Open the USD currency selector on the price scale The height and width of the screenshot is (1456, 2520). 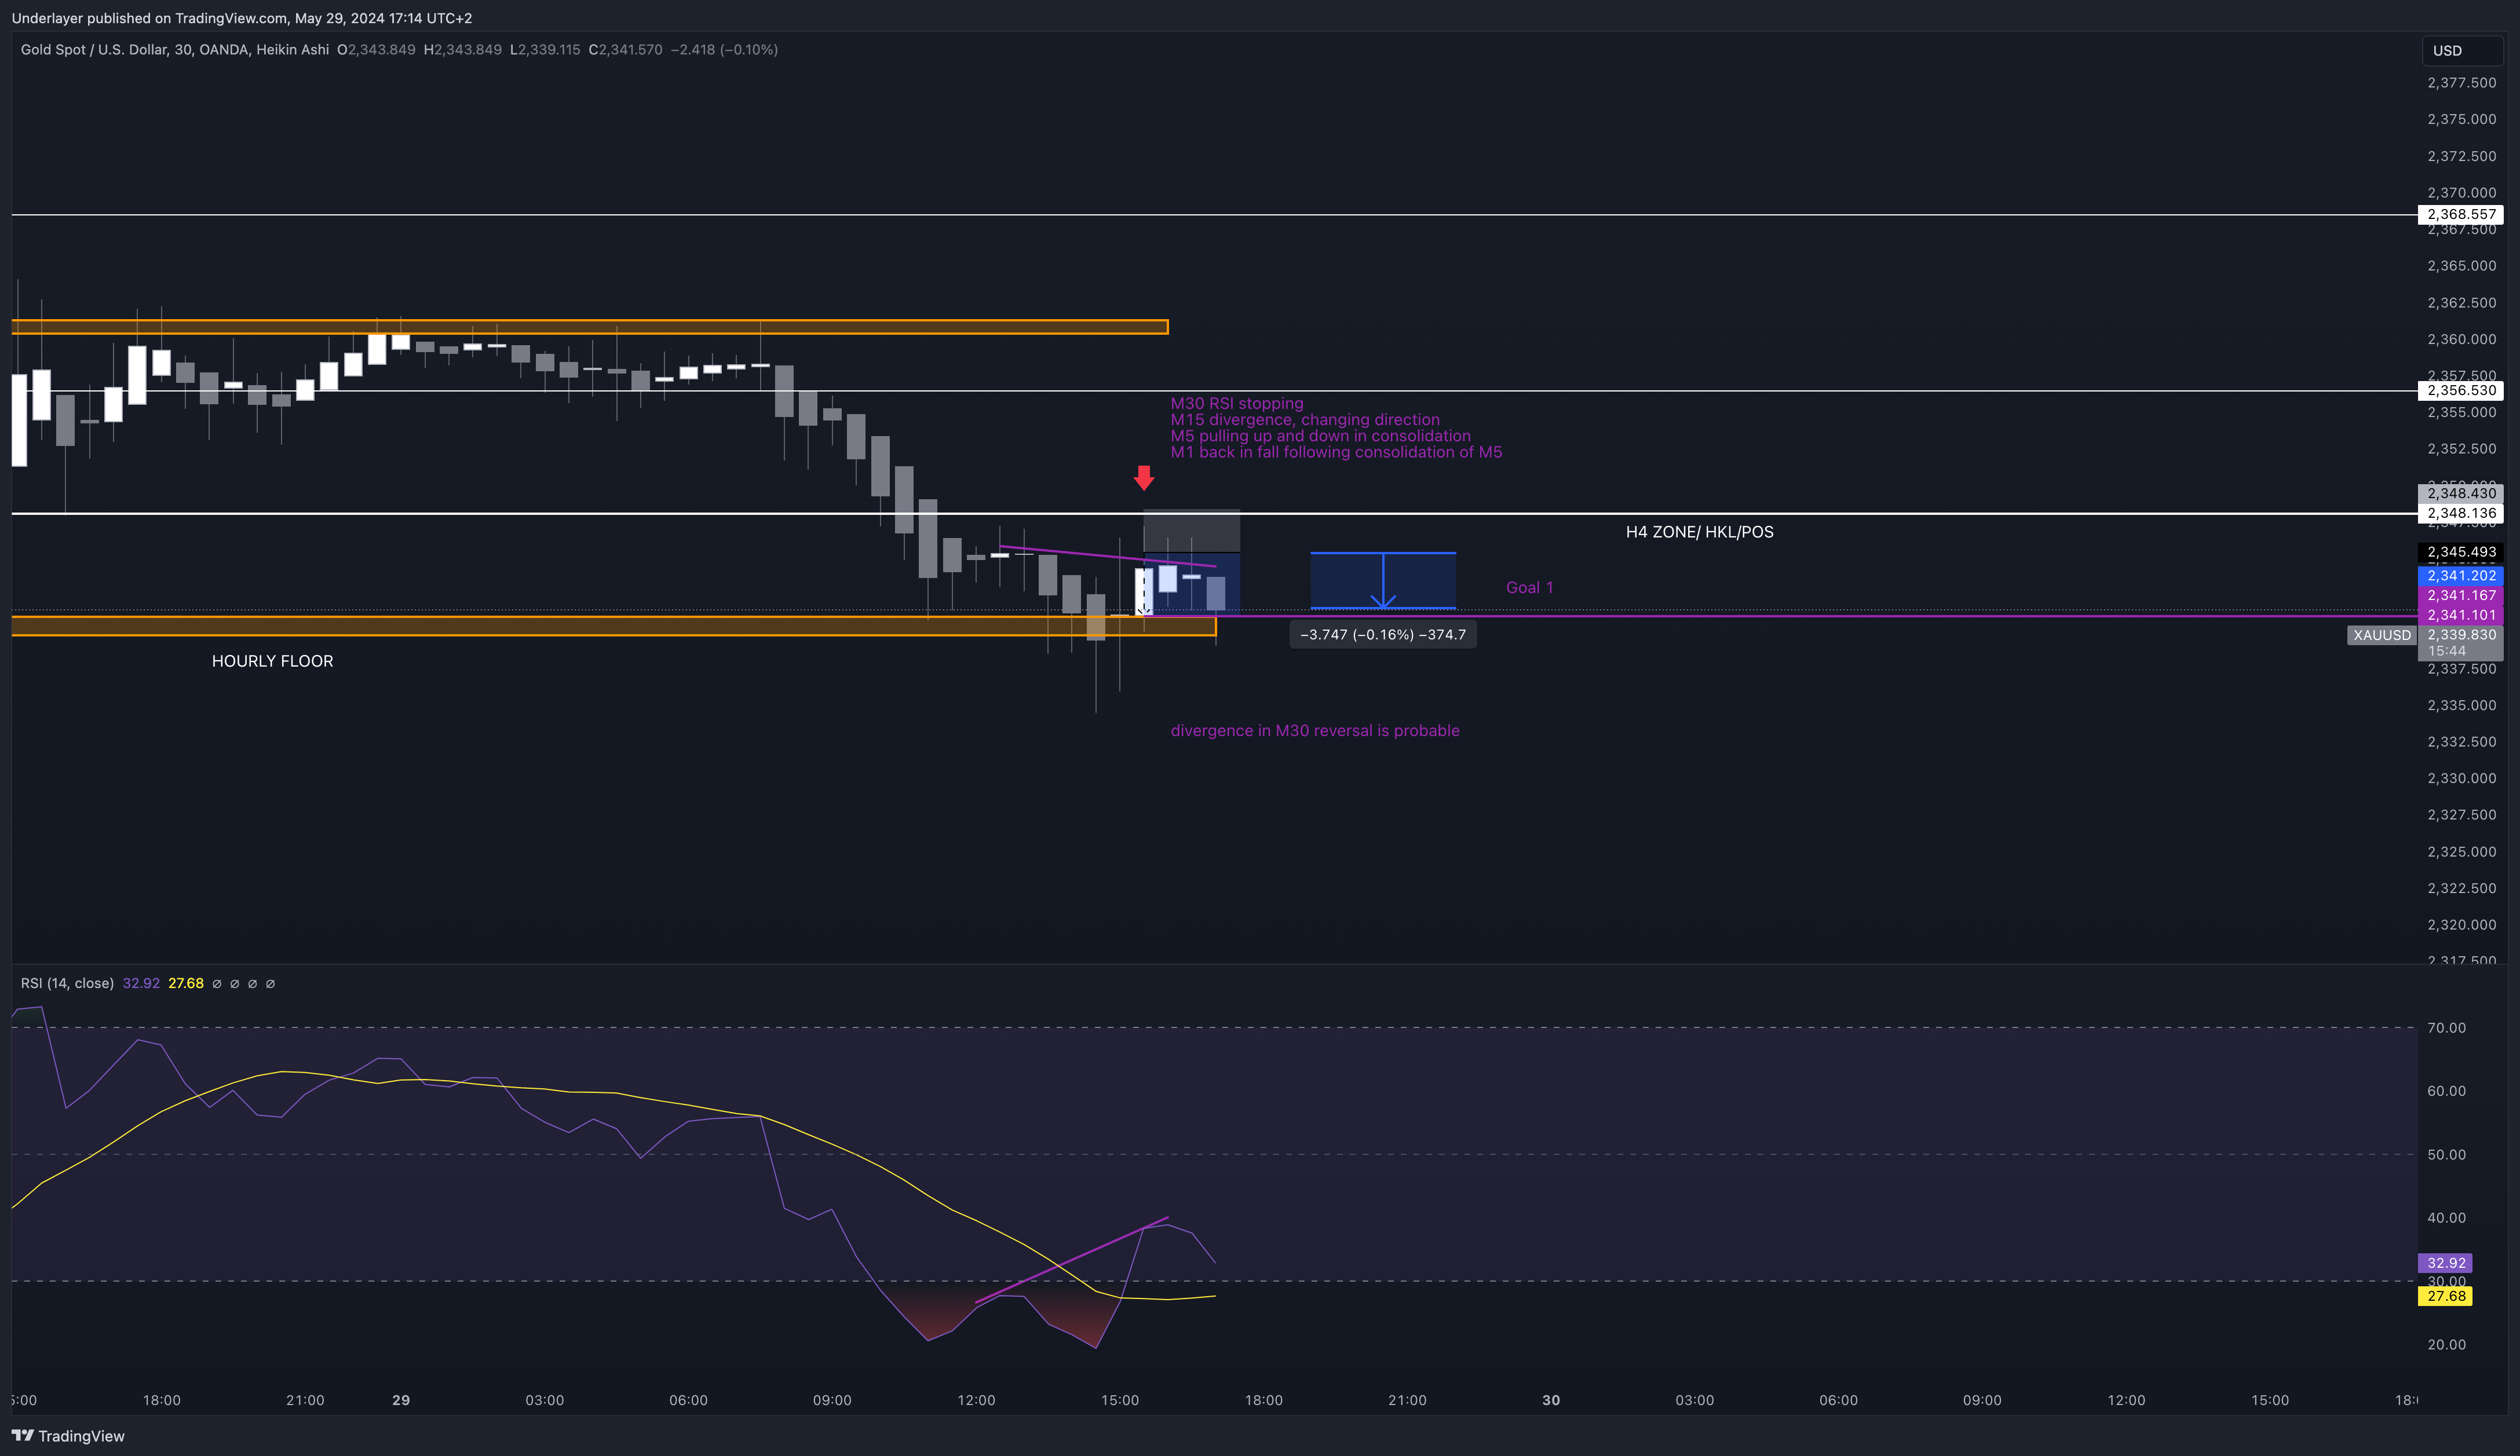click(x=2461, y=50)
